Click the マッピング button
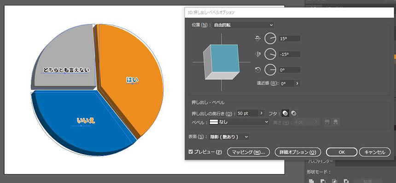The height and width of the screenshot is (183, 396). click(249, 152)
